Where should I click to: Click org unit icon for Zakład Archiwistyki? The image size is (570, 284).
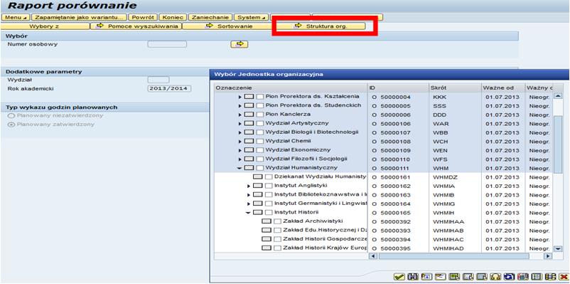pos(267,221)
